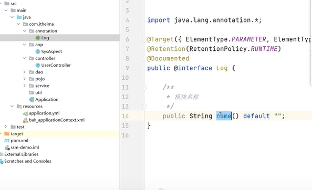The width and height of the screenshot is (312, 190).
Task: Click the ssm-demo.iml file icon
Action: point(7,147)
